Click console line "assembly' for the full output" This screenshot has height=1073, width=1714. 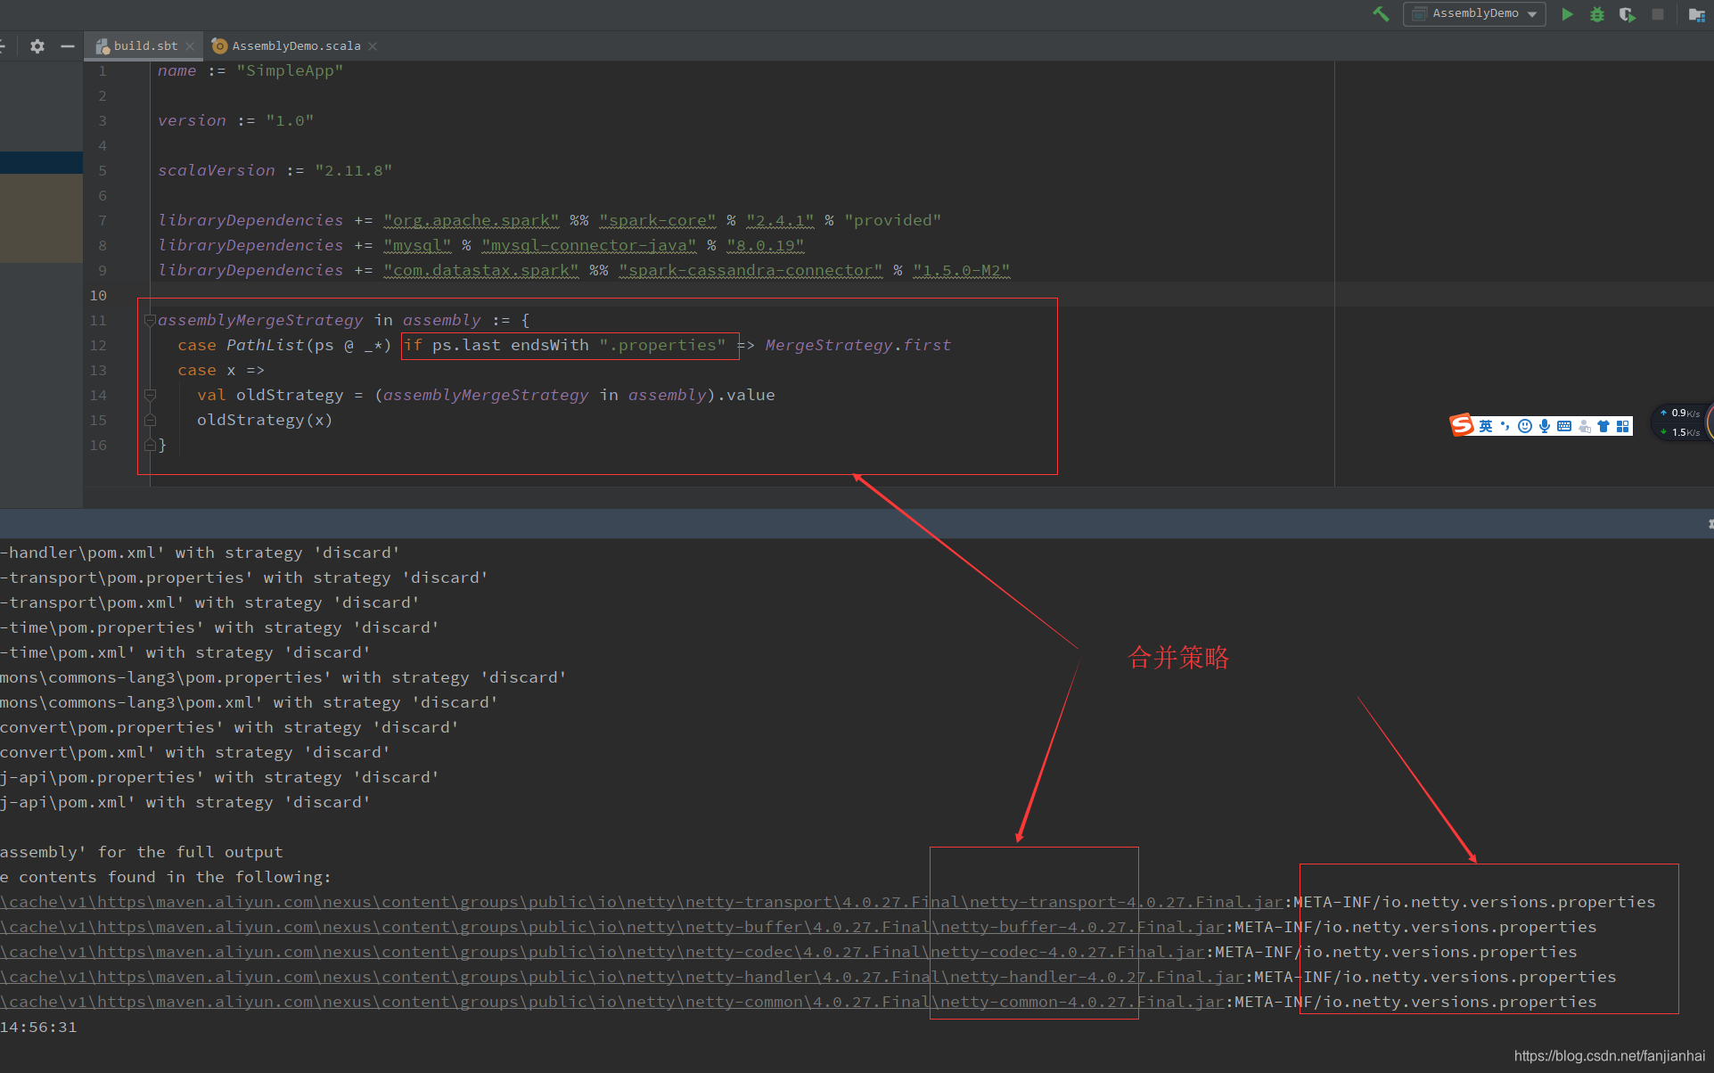[142, 852]
